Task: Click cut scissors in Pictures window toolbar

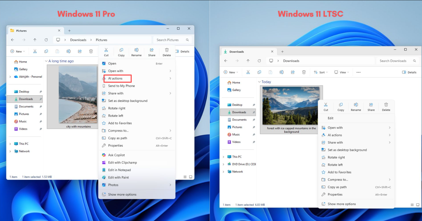Action: 35,51
